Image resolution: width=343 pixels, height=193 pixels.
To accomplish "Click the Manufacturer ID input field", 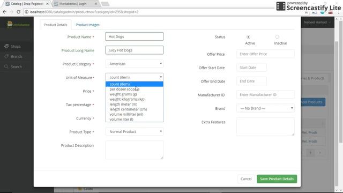I will pos(265,95).
